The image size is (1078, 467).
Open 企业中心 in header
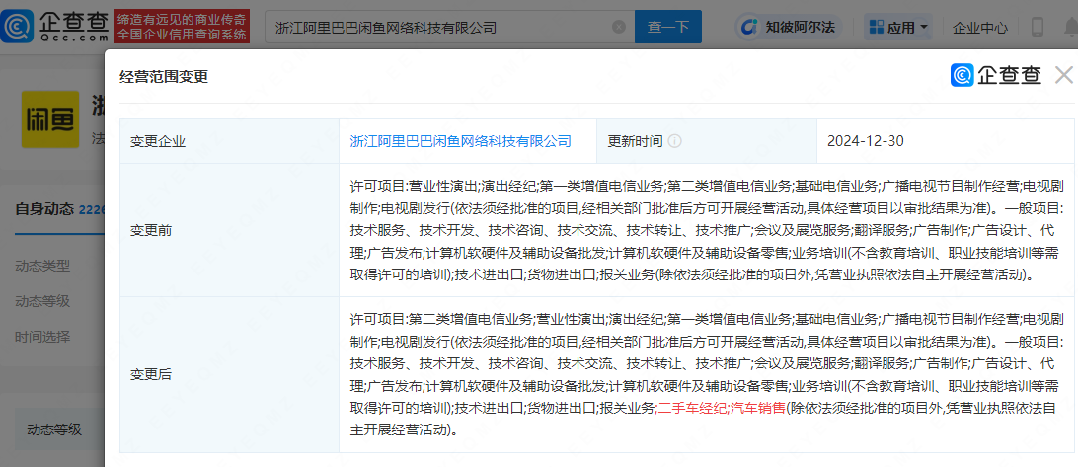[x=980, y=28]
